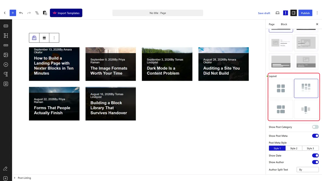Choose Style 3 for post meta
The width and height of the screenshot is (322, 181).
pos(310,148)
